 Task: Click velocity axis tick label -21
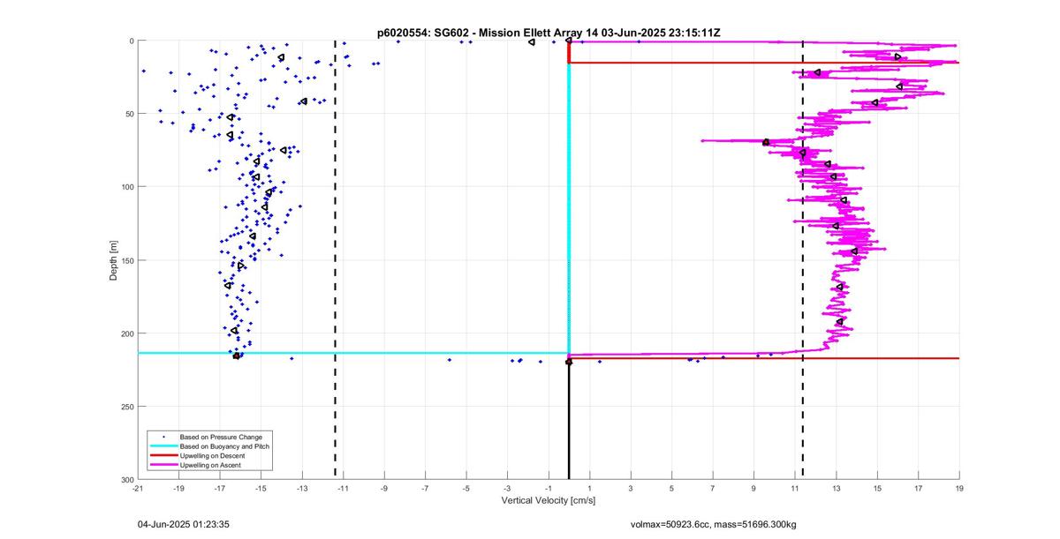[x=138, y=488]
